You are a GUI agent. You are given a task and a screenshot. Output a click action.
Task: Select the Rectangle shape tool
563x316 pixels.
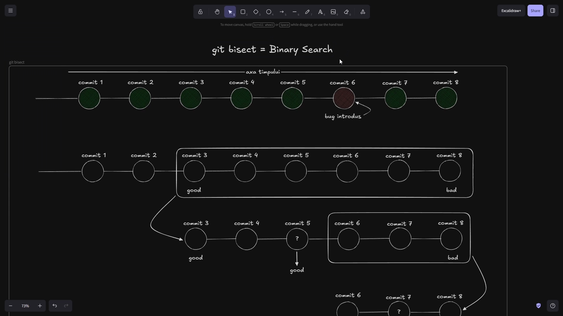pyautogui.click(x=243, y=12)
